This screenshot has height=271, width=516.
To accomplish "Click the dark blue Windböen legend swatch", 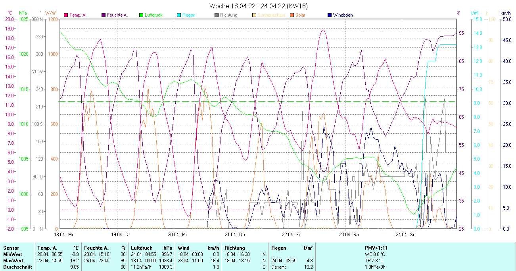I will pos(330,15).
